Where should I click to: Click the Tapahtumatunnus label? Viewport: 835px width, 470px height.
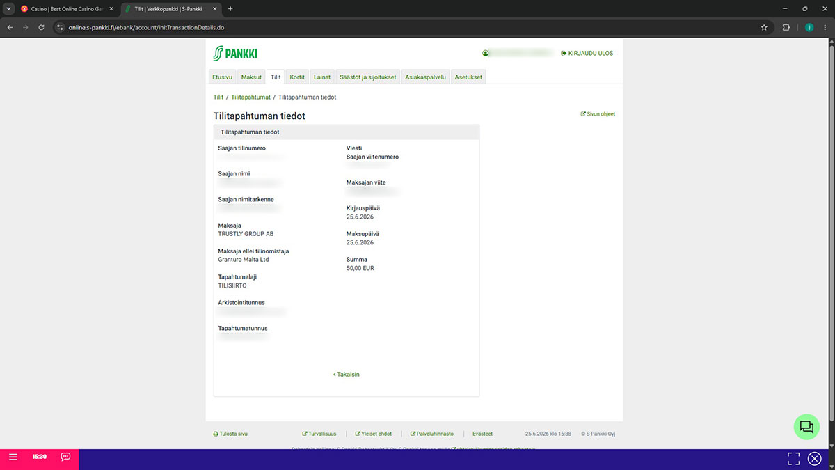pyautogui.click(x=242, y=329)
